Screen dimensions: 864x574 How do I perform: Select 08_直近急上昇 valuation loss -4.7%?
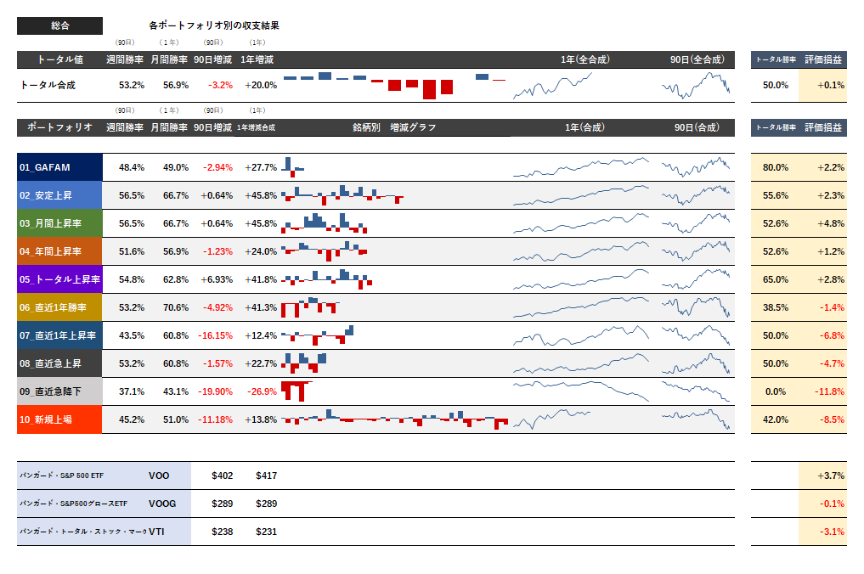click(x=832, y=364)
